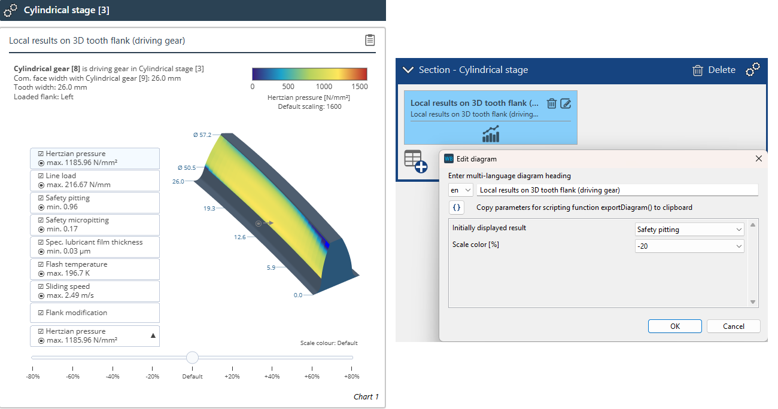Click the bar chart icon on diagram tile

tap(490, 134)
